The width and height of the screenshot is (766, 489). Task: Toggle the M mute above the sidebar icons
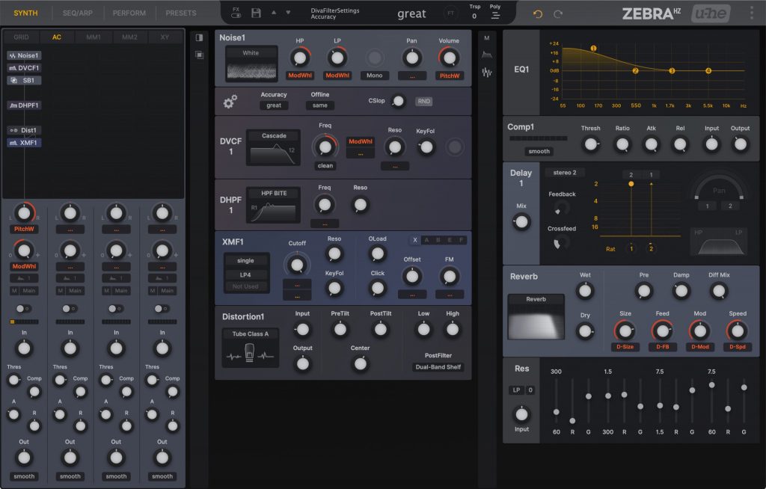487,37
